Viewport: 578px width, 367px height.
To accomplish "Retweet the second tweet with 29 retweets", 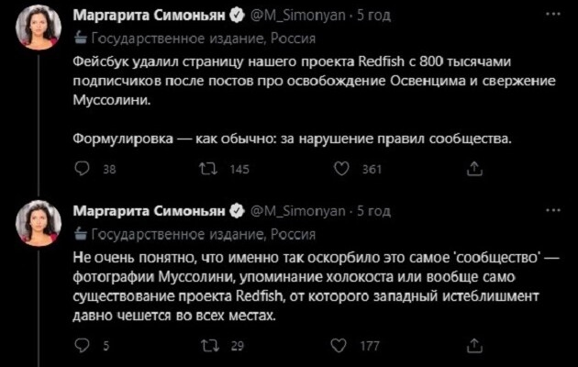I will (211, 346).
